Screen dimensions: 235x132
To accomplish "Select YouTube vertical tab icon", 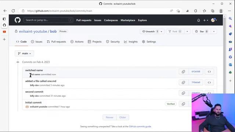I will coord(4,32).
